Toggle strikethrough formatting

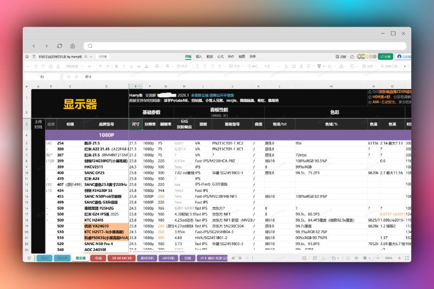click(x=139, y=66)
